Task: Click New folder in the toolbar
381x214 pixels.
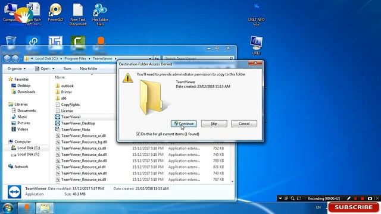Action: (89, 69)
